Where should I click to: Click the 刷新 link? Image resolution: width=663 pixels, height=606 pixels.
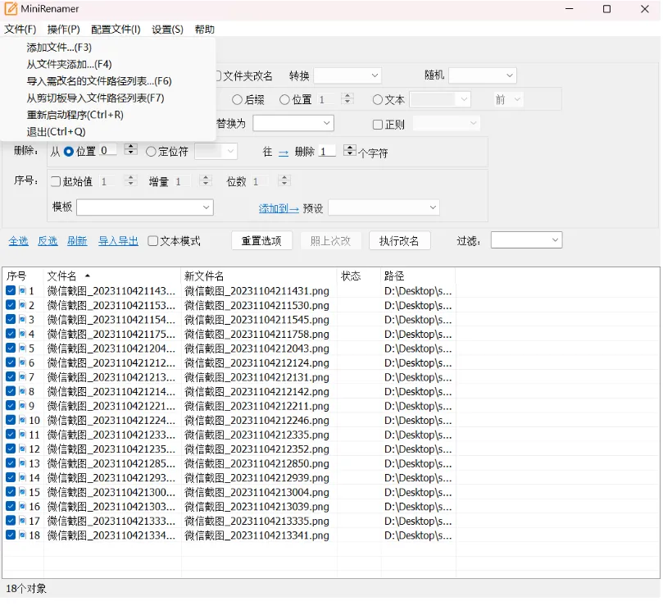77,241
